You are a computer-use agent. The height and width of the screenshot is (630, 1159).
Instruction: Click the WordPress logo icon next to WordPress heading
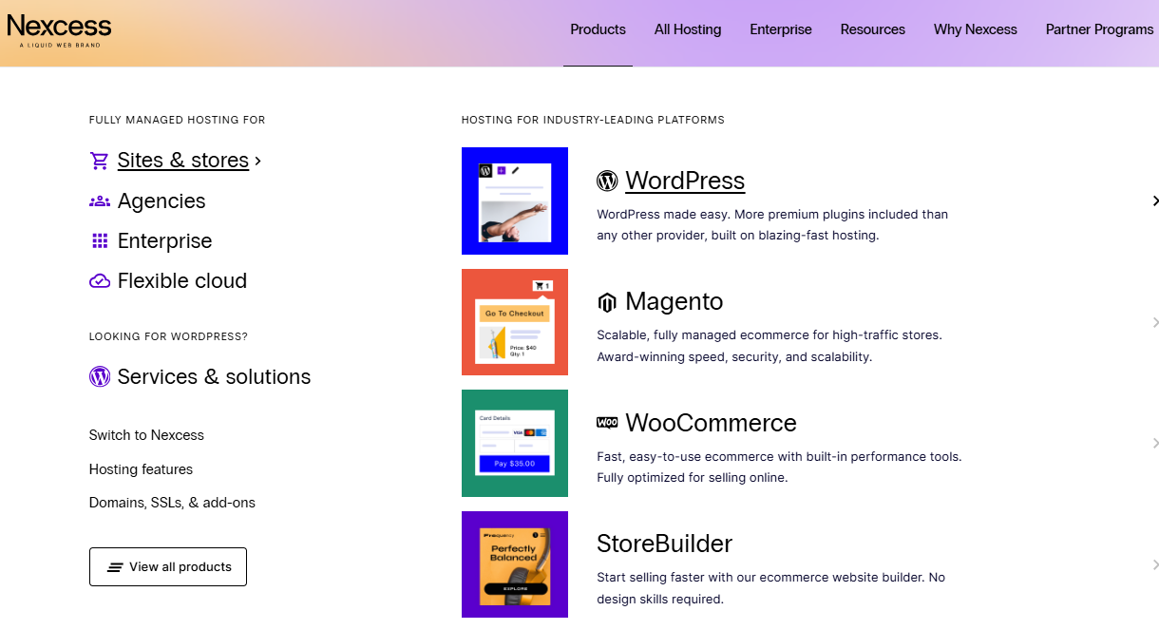[x=607, y=181]
